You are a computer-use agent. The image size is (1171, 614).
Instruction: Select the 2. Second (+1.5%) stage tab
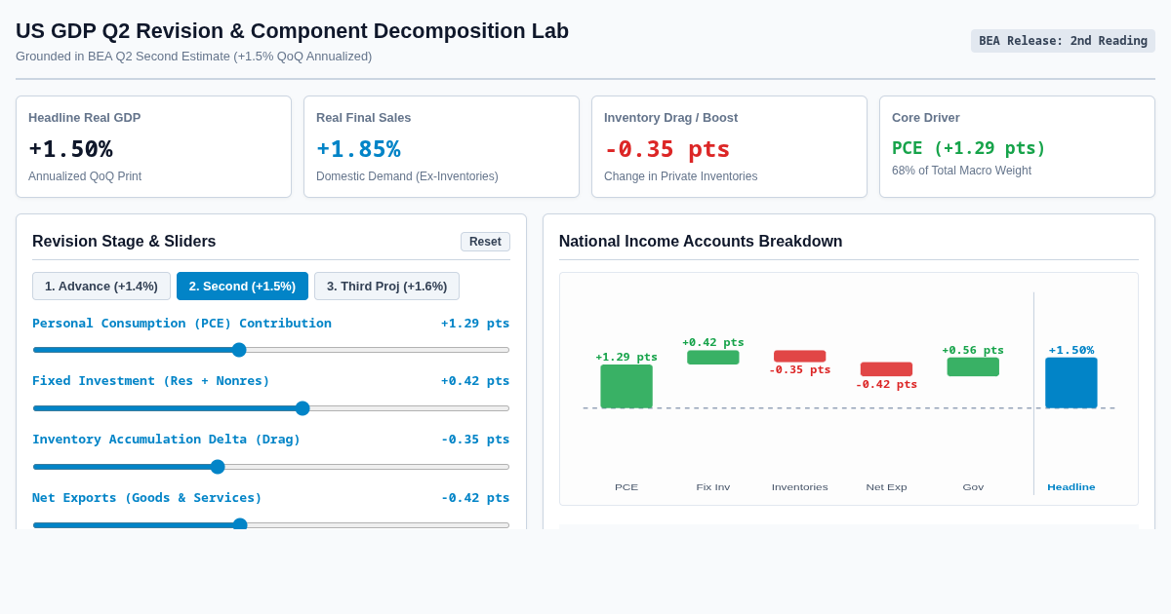242,287
